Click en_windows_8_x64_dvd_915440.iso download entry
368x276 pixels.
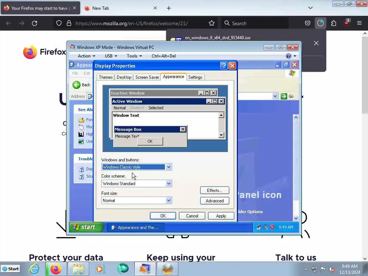pyautogui.click(x=217, y=38)
